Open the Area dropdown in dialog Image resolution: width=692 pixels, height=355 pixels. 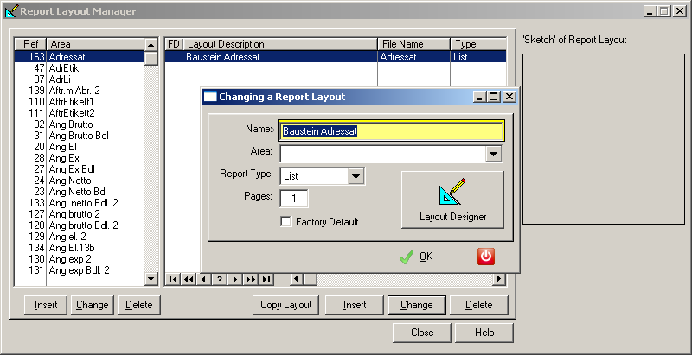click(493, 154)
